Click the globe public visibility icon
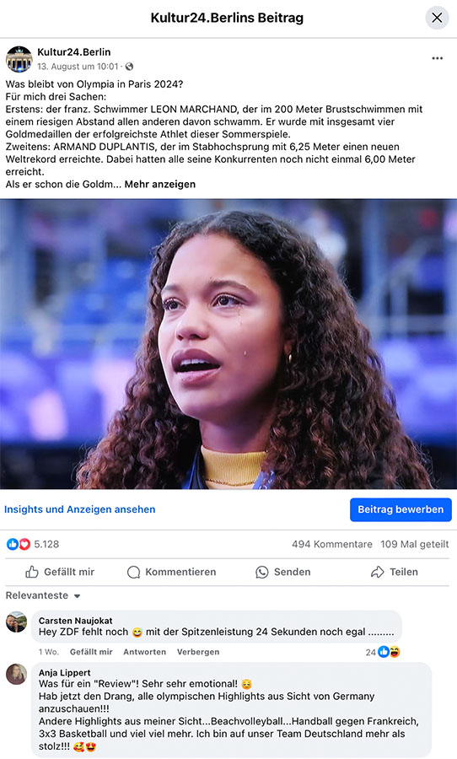Screen dimensions: 457x759 (129, 67)
